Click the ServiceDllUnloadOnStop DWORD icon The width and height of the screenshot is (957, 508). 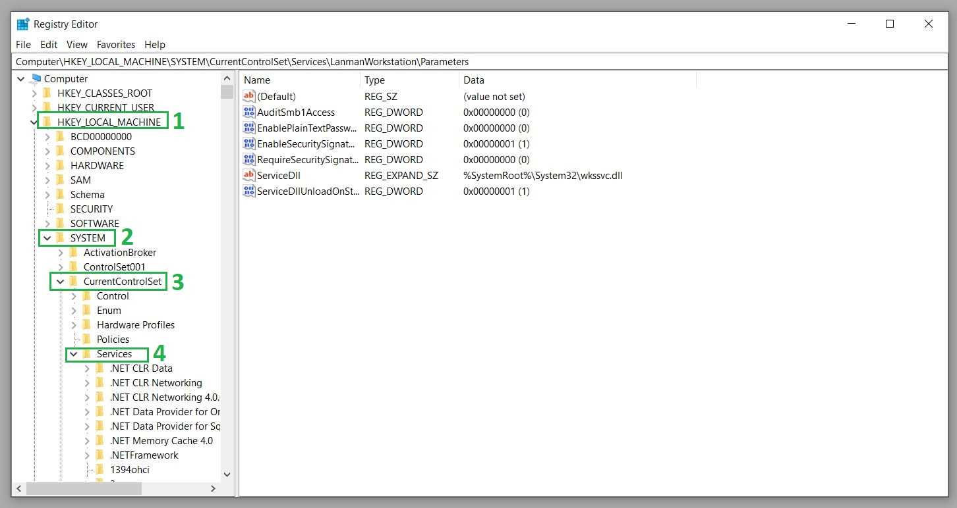click(x=248, y=191)
